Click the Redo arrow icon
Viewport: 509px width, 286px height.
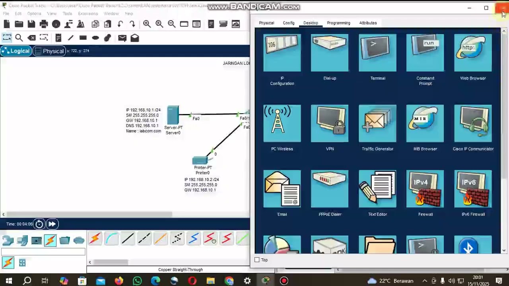coord(132,24)
